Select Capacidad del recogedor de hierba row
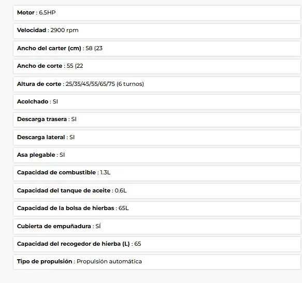Image resolution: width=302 pixels, height=283 pixels. (157, 244)
